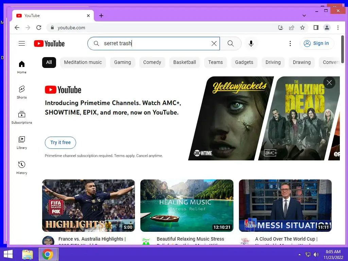The width and height of the screenshot is (348, 261).
Task: Open the taskbar clock and date
Action: [x=333, y=255]
